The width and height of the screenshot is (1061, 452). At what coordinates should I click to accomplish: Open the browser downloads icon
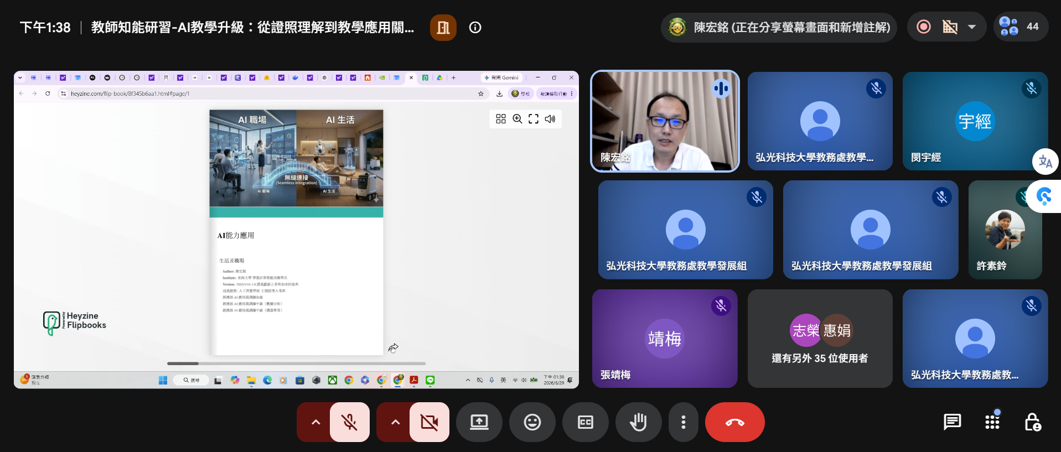tap(499, 93)
